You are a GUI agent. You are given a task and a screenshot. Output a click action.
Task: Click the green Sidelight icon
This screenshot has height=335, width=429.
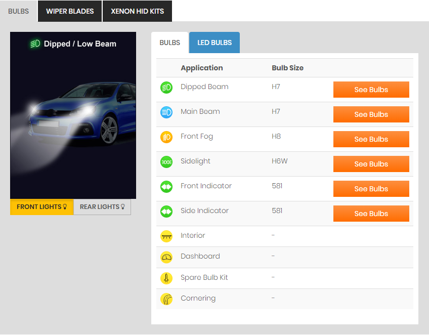pyautogui.click(x=166, y=162)
